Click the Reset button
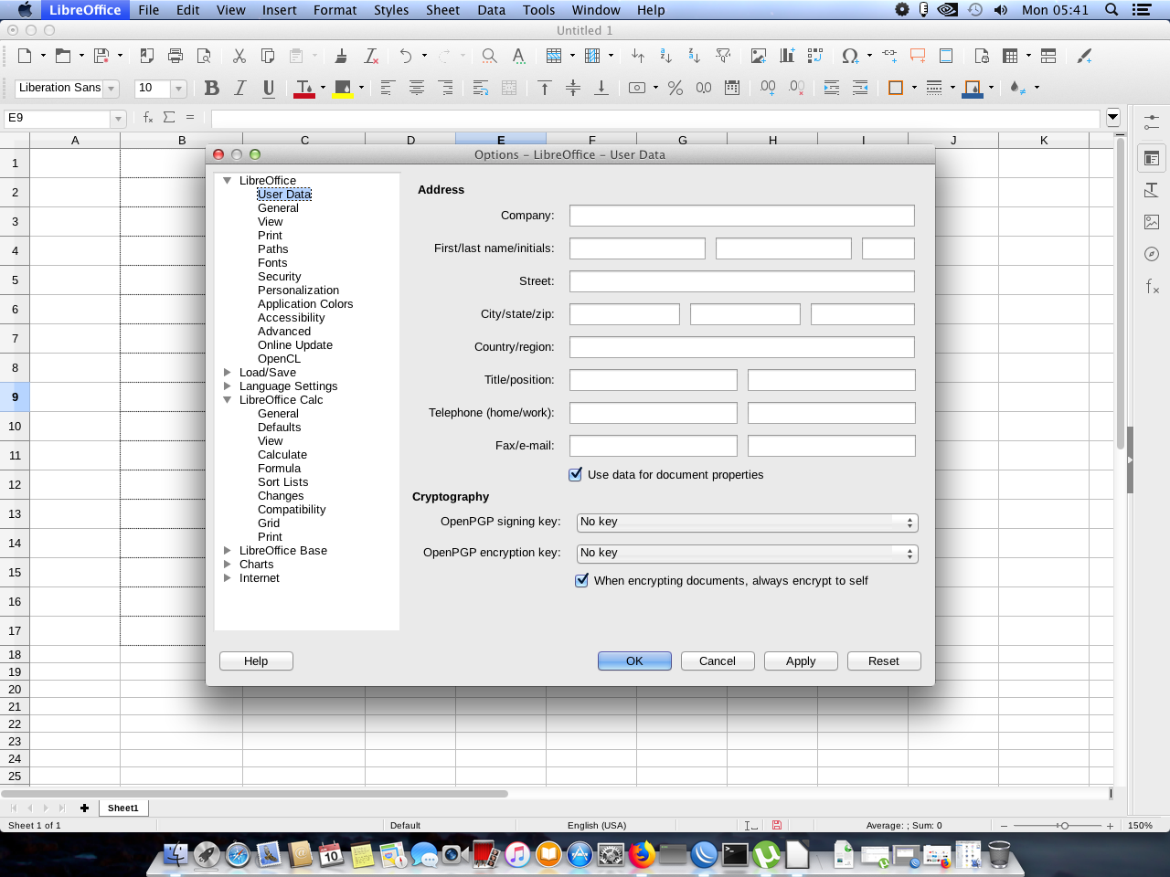Image resolution: width=1170 pixels, height=877 pixels. (884, 660)
